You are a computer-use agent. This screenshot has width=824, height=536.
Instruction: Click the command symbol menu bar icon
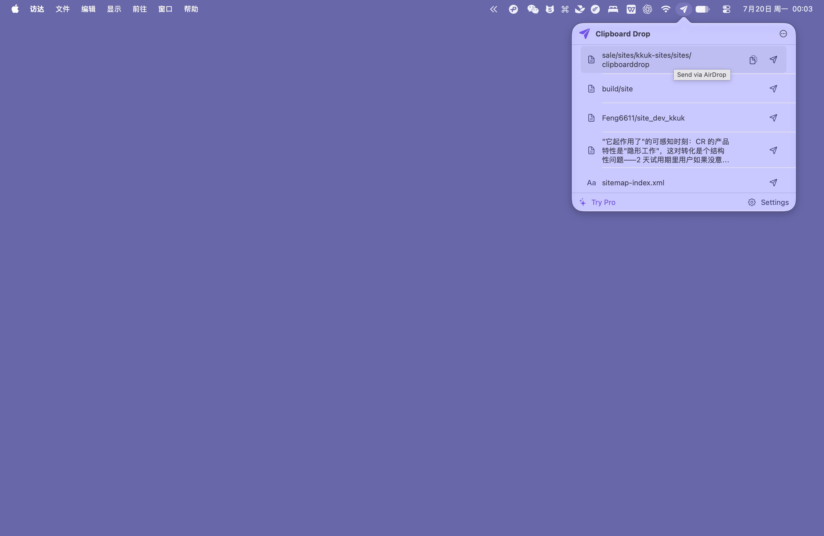pyautogui.click(x=565, y=9)
